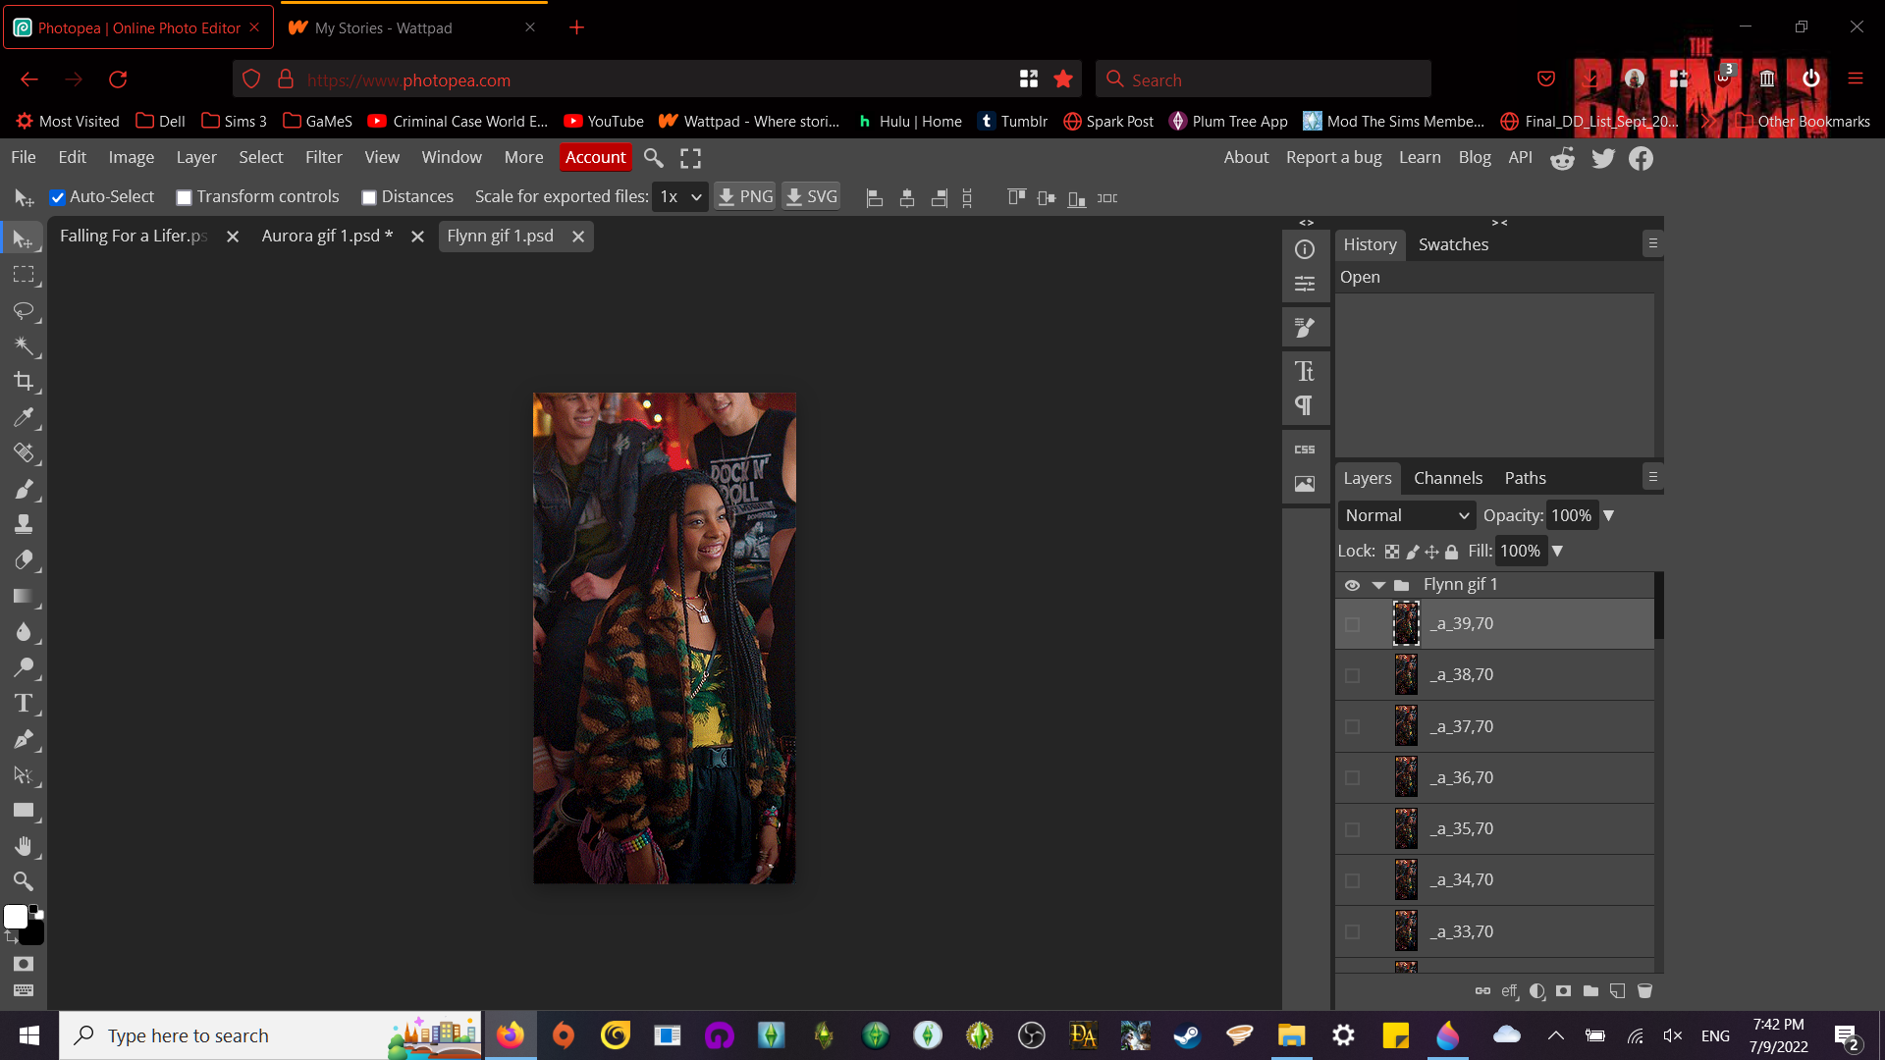Open the Normal blend mode dropdown
Screen dimensions: 1885x1060
pyautogui.click(x=1406, y=515)
